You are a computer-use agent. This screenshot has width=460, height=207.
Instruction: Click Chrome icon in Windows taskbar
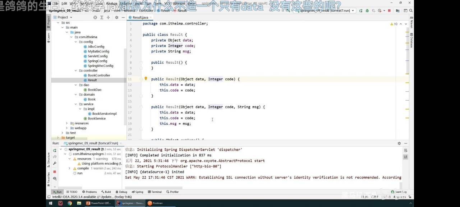70,203
